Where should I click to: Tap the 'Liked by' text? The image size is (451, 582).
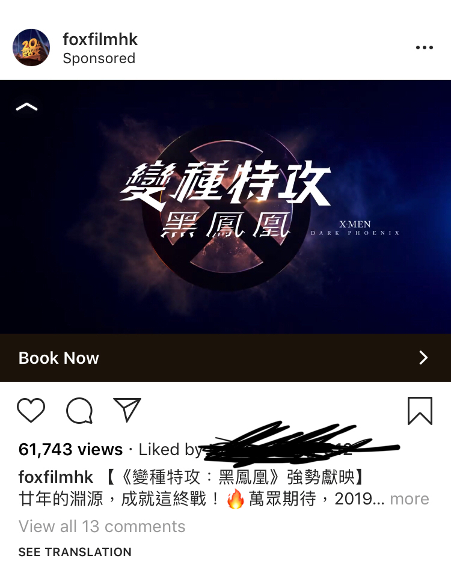[x=170, y=450]
